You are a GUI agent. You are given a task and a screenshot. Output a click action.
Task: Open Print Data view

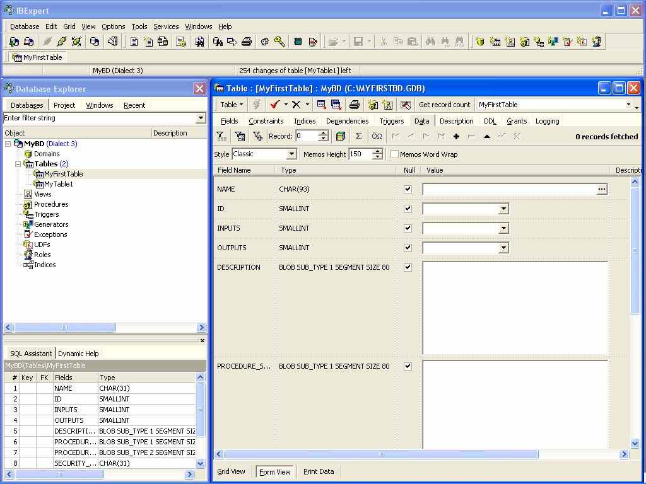click(319, 471)
